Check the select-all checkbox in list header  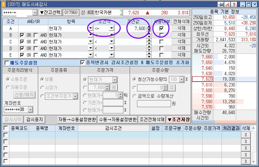pyautogui.click(x=6, y=128)
